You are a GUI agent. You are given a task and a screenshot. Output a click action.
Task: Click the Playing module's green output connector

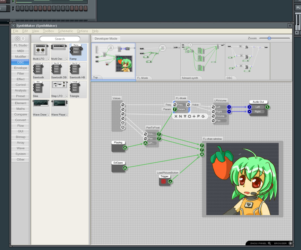[x=125, y=148]
